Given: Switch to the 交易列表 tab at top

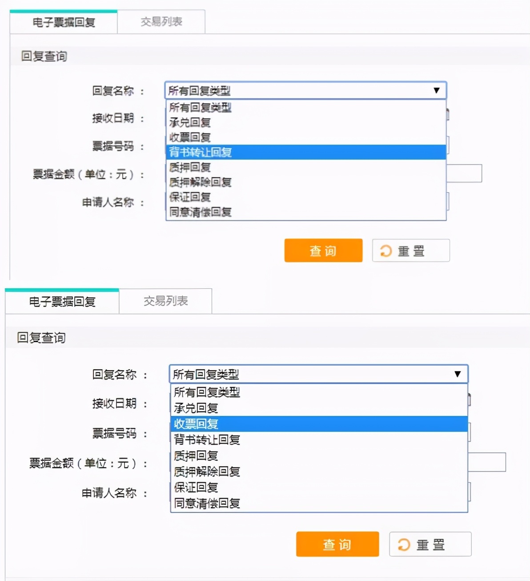Looking at the screenshot, I should coord(160,21).
